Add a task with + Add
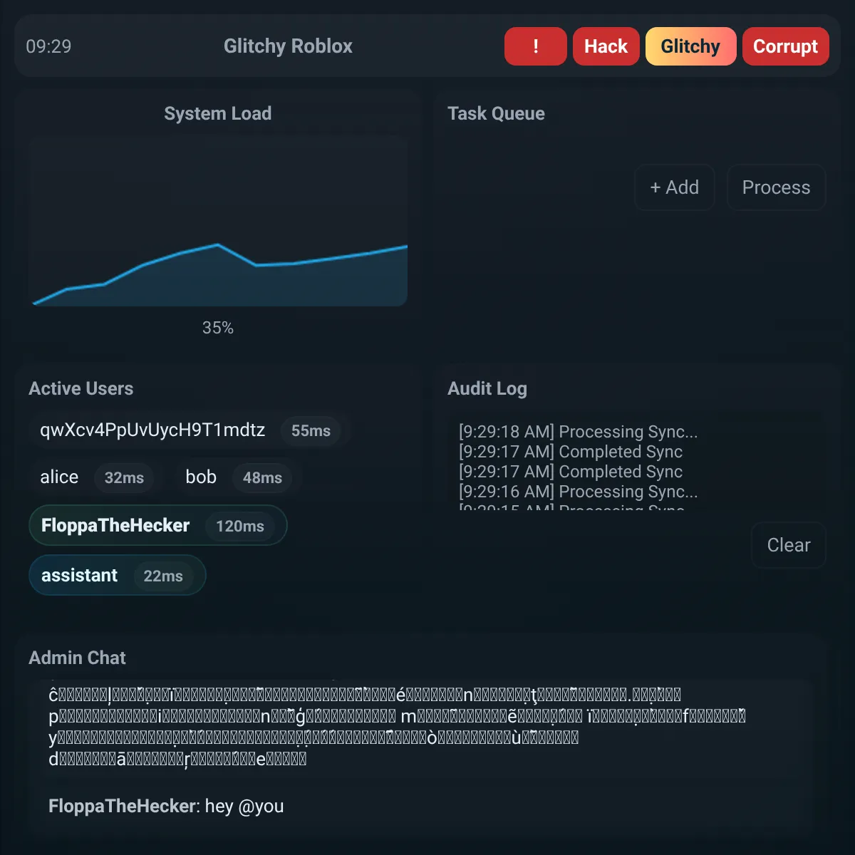This screenshot has width=855, height=855. point(674,187)
